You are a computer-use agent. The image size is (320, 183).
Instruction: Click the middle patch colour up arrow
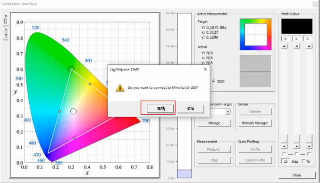(x=296, y=46)
